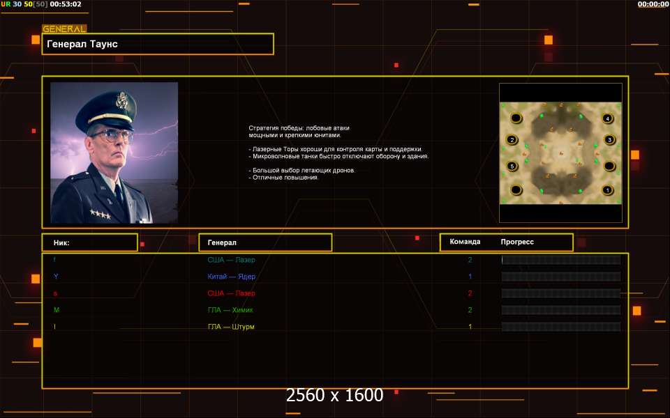The width and height of the screenshot is (670, 418).
Task: Click team number in 'ГЛА — Штурм' row
Action: [470, 327]
